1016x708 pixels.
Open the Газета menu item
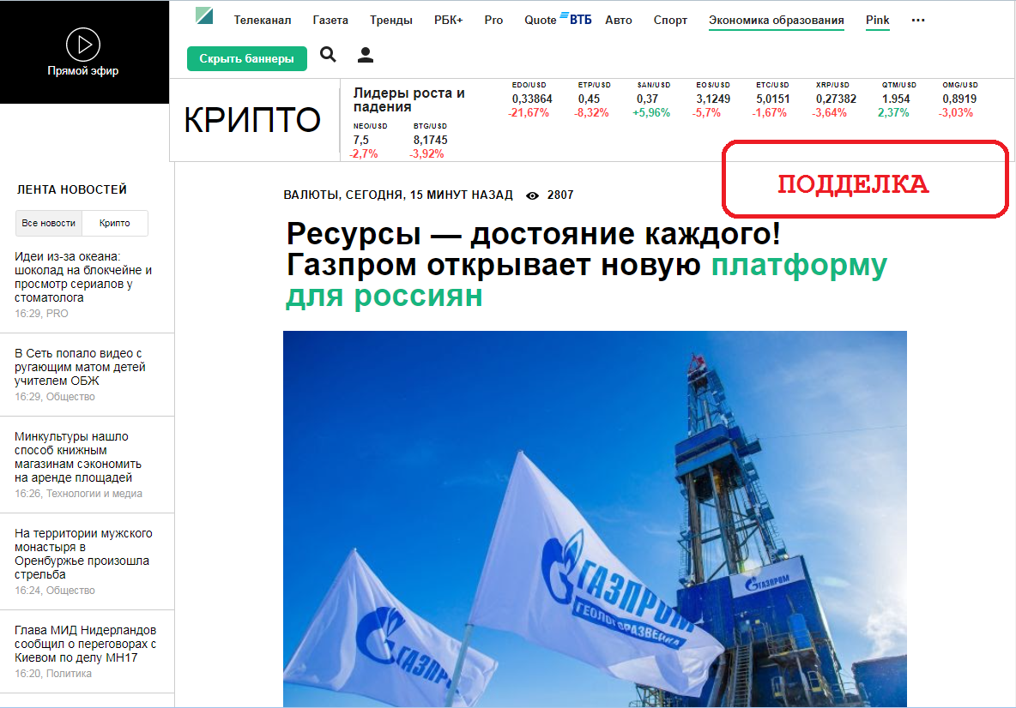click(x=330, y=20)
